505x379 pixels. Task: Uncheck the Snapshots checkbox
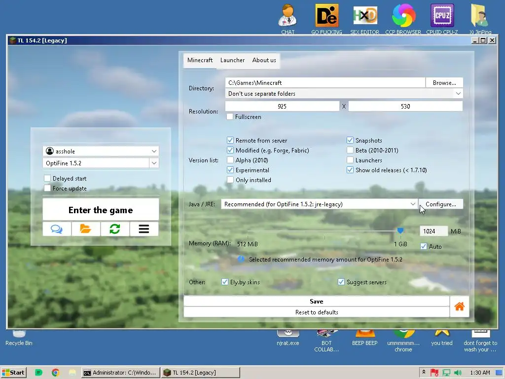click(350, 140)
